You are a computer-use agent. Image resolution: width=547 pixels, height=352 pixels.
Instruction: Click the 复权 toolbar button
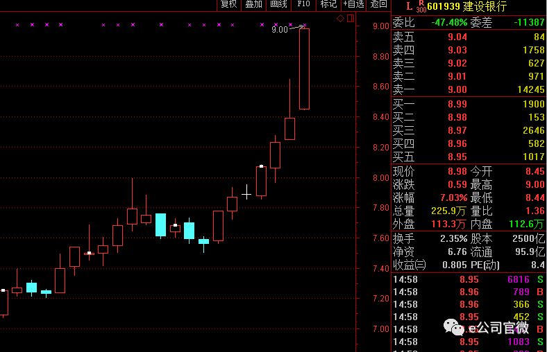(229, 4)
